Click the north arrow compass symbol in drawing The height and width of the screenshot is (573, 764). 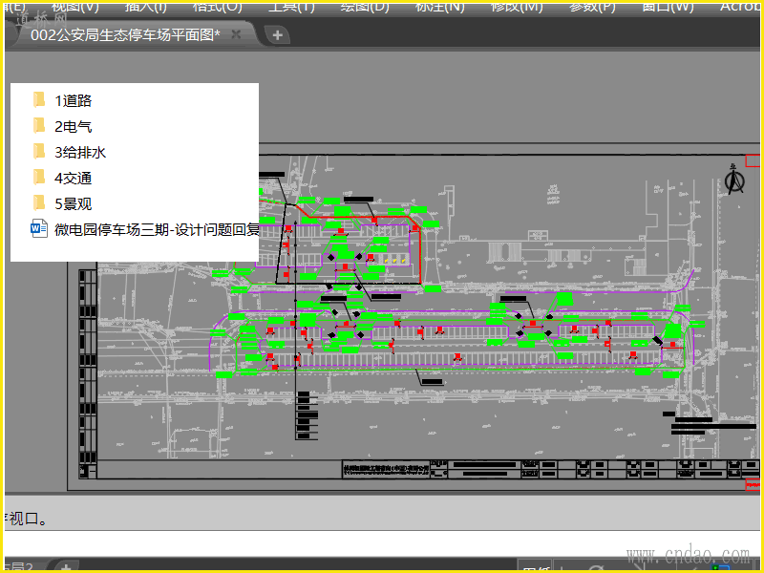(x=733, y=179)
